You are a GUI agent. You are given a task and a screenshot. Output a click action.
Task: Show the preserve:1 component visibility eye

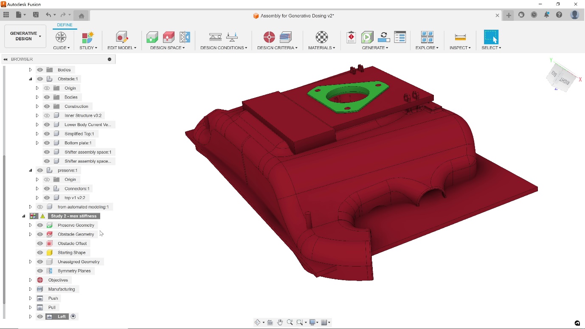[x=39, y=170]
